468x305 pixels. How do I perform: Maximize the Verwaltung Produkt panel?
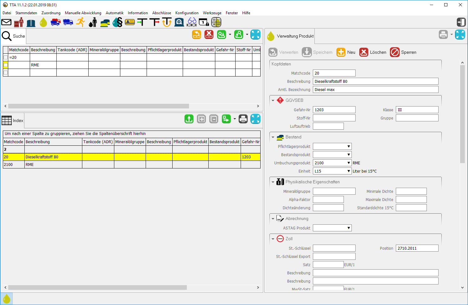(460, 34)
